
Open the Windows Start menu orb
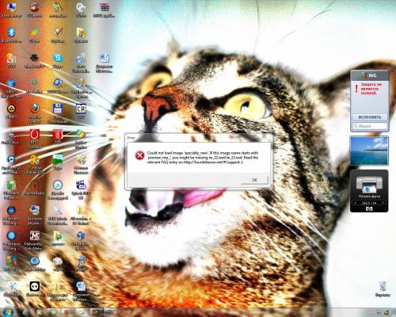9,311
